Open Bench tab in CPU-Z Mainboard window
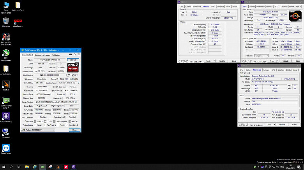Screen dimensions: 304x170 coord(288,70)
